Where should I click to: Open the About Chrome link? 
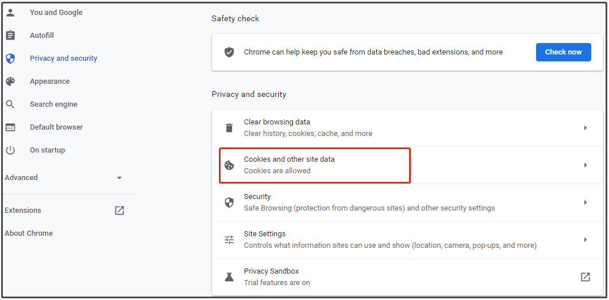(29, 233)
